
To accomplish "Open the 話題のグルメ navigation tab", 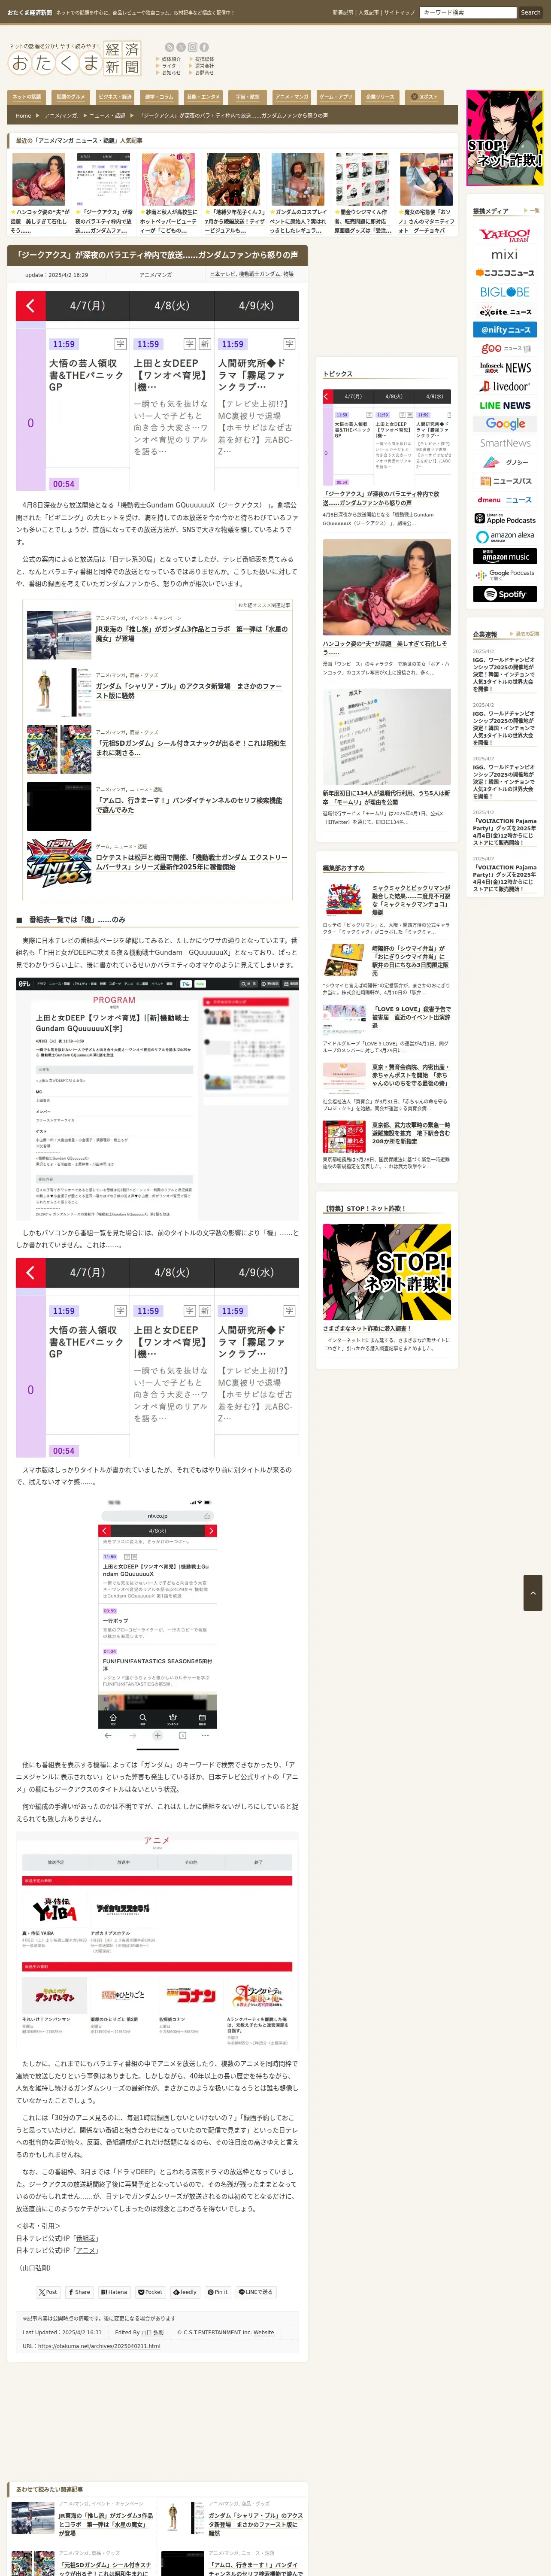I will pyautogui.click(x=70, y=97).
